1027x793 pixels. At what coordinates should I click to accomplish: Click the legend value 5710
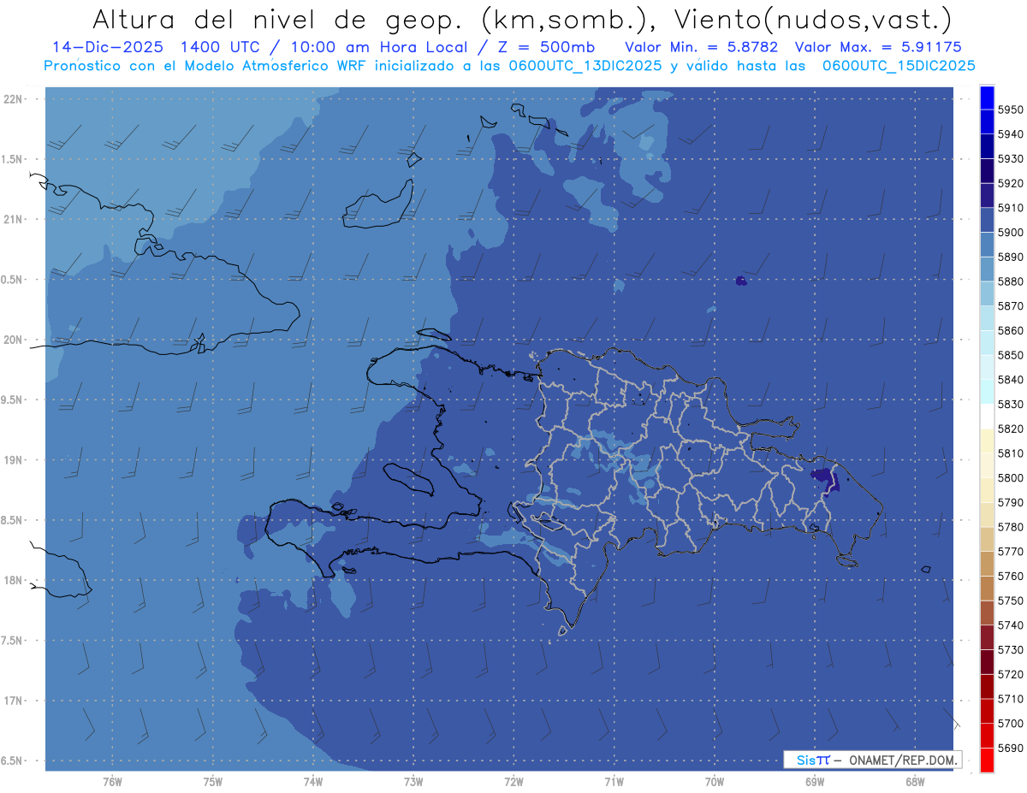1010,699
